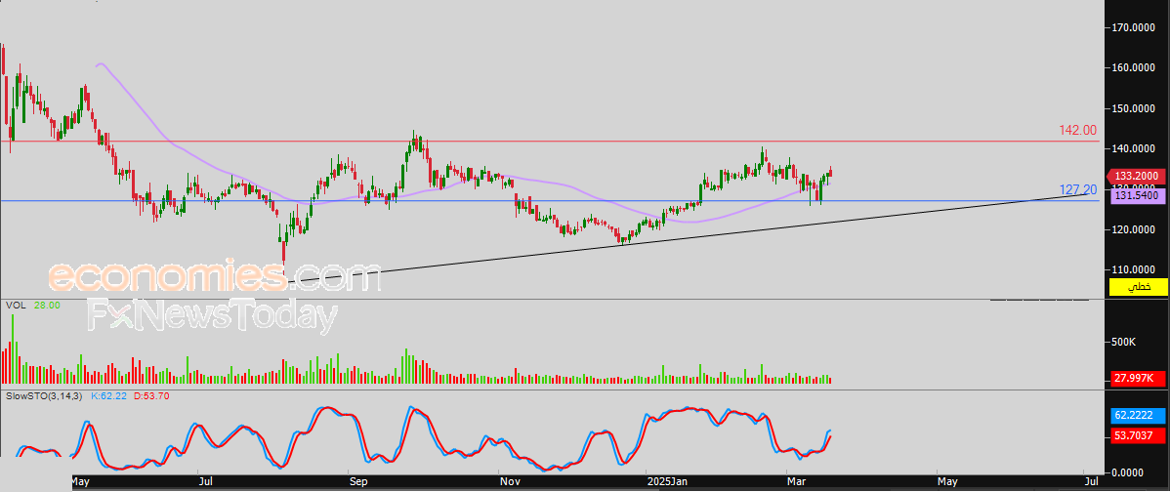This screenshot has width=1170, height=492.
Task: Select the 127.20 support level label
Action: (x=1078, y=189)
